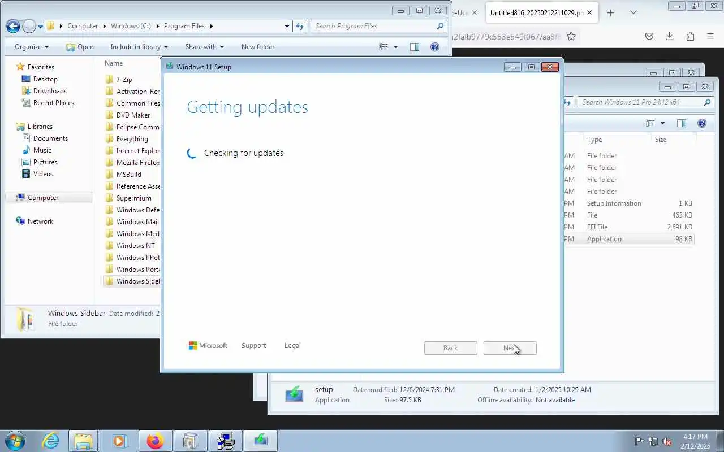Close the Untitled816 Firefox tab
724x452 pixels.
click(x=589, y=12)
